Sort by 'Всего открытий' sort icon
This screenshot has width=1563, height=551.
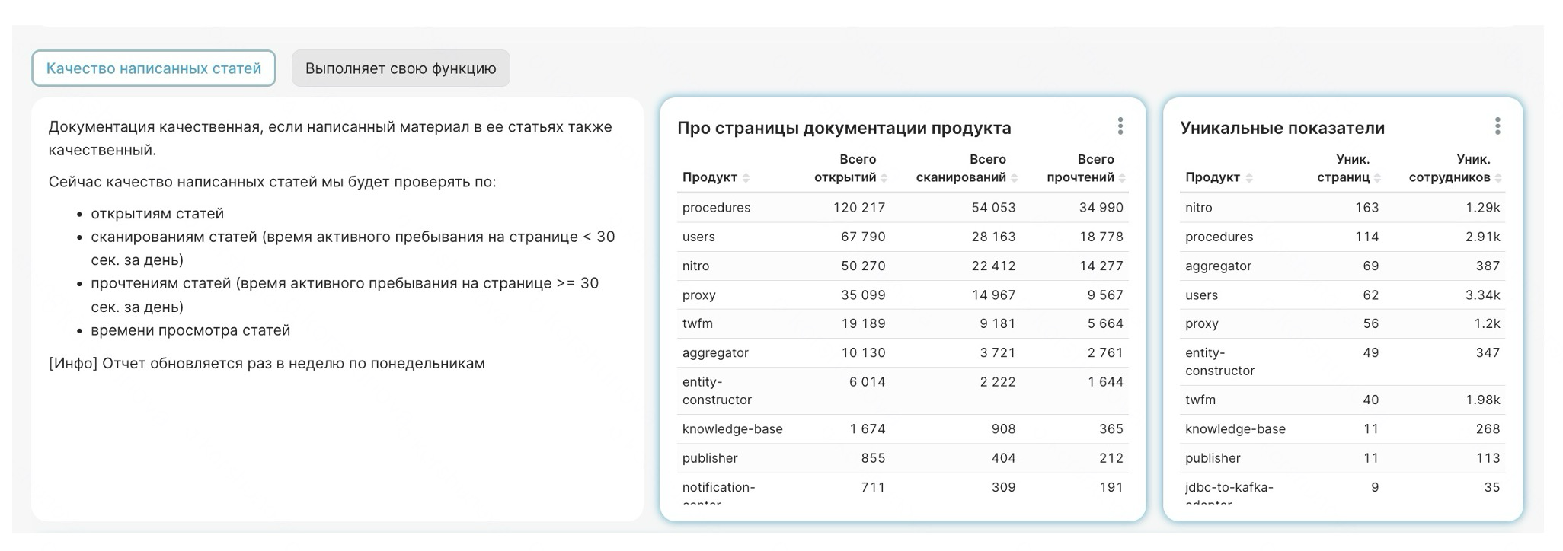(x=884, y=178)
